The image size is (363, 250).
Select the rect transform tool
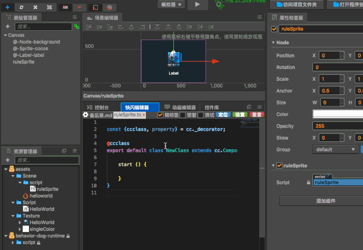pyautogui.click(x=49, y=7)
